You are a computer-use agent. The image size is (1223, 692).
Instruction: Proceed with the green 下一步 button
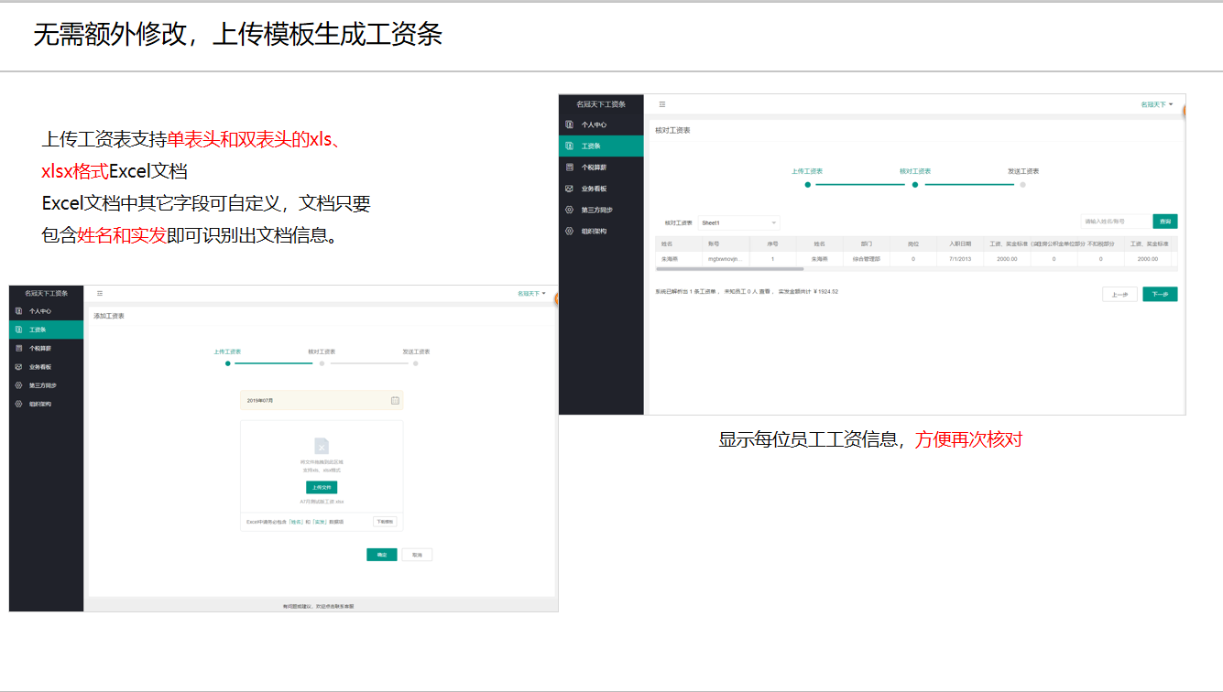[x=1160, y=294]
